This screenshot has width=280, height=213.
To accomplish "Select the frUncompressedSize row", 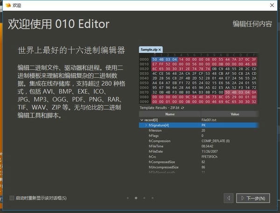I will tap(199, 167).
